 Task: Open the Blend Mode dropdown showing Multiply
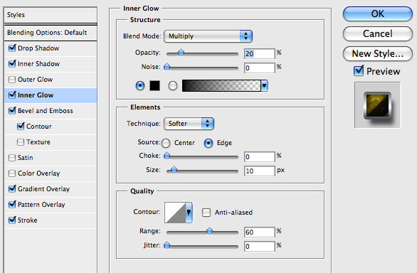(x=208, y=36)
